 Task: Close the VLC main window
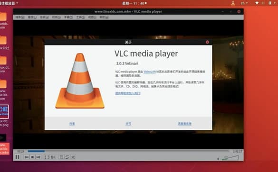coord(239,11)
